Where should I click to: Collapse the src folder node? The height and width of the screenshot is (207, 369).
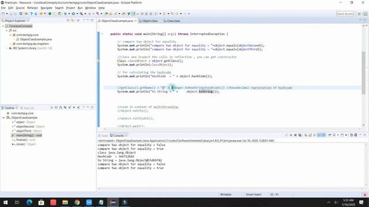(7, 30)
